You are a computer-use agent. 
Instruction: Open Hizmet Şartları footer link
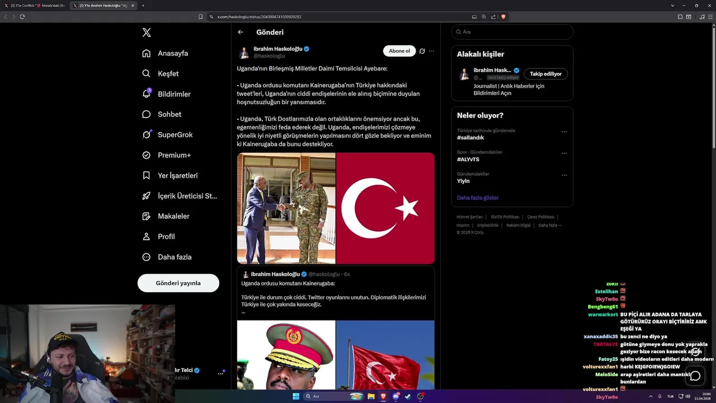469,217
